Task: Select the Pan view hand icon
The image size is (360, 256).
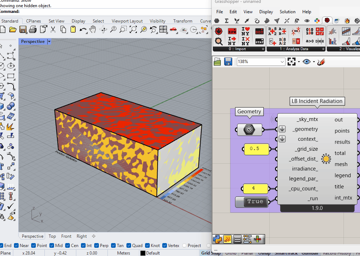Action: 93,29
